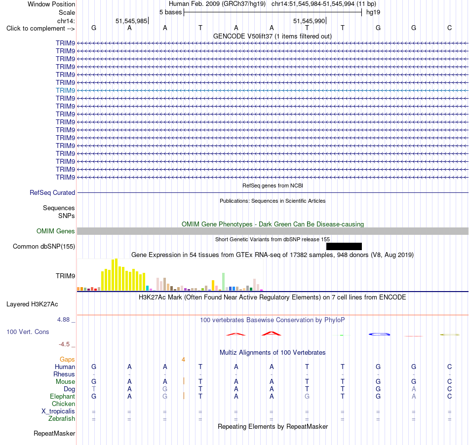Click the 'Sequences' publications subtrack label

pyautogui.click(x=59, y=208)
